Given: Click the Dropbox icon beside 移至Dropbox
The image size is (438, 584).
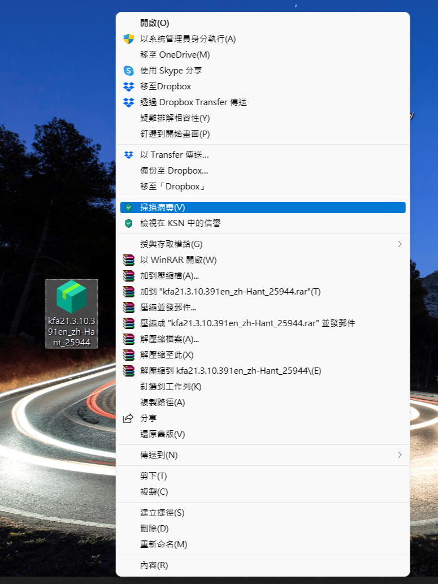Looking at the screenshot, I should [128, 86].
